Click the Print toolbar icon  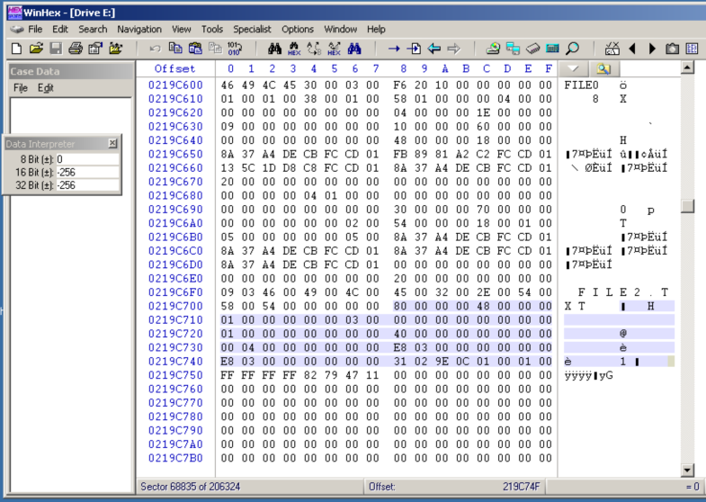point(76,49)
